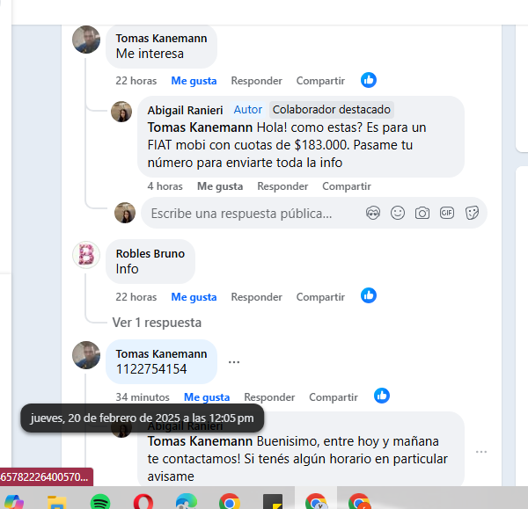
Task: Attach a photo using the camera icon
Action: pyautogui.click(x=422, y=213)
